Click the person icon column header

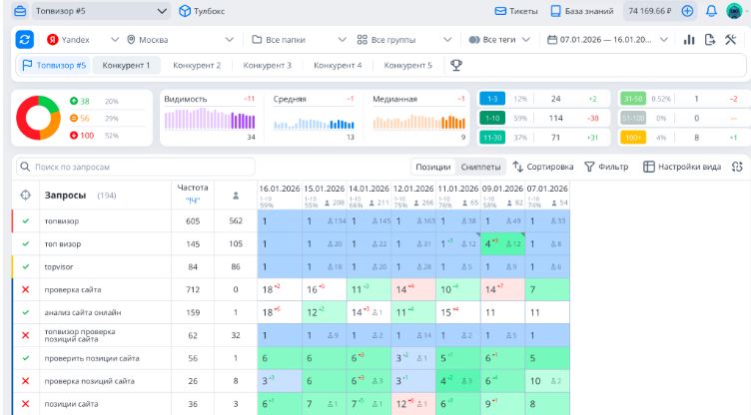tap(236, 196)
